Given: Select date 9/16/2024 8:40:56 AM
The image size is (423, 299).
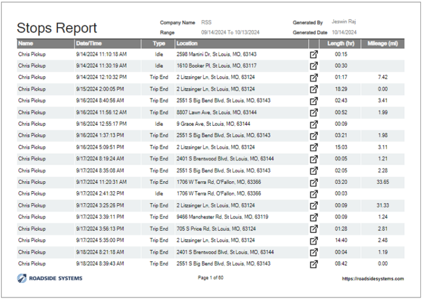Looking at the screenshot, I should (100, 101).
